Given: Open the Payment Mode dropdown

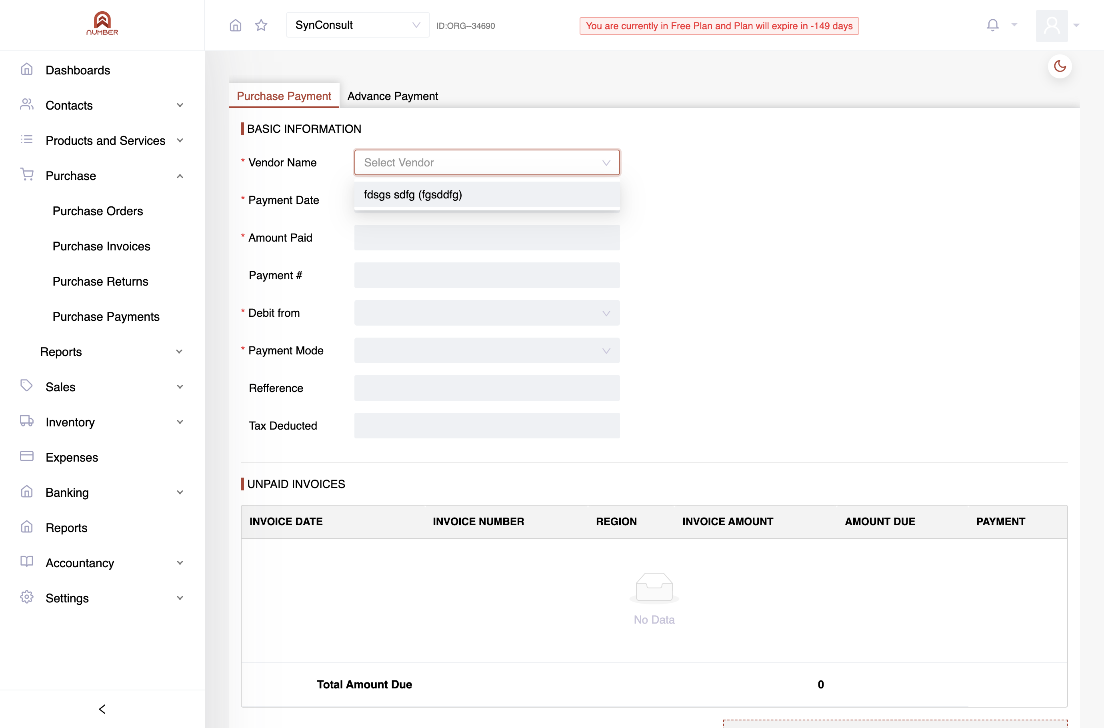Looking at the screenshot, I should 486,350.
